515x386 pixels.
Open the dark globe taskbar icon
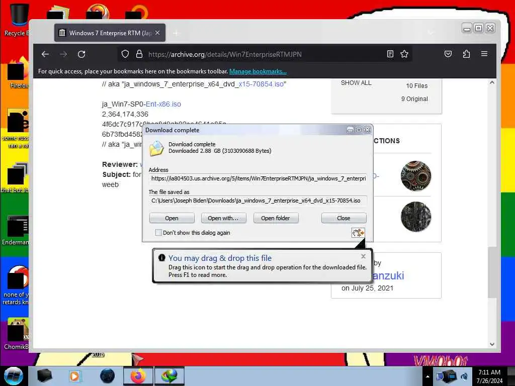(108, 376)
